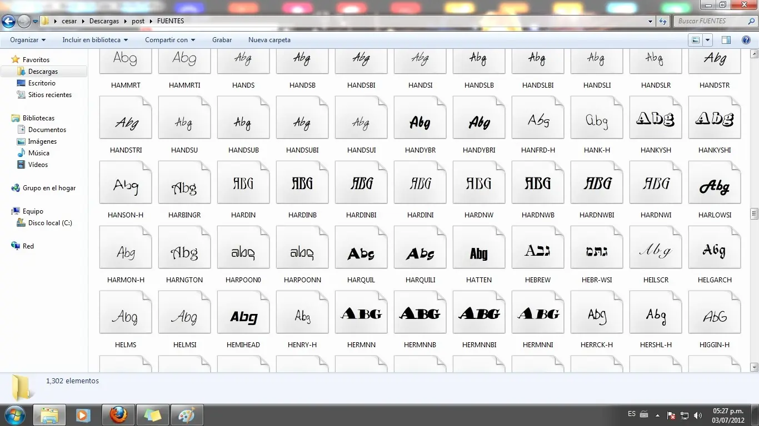The width and height of the screenshot is (759, 426).
Task: Click the scroll down arrow of file list
Action: point(754,367)
